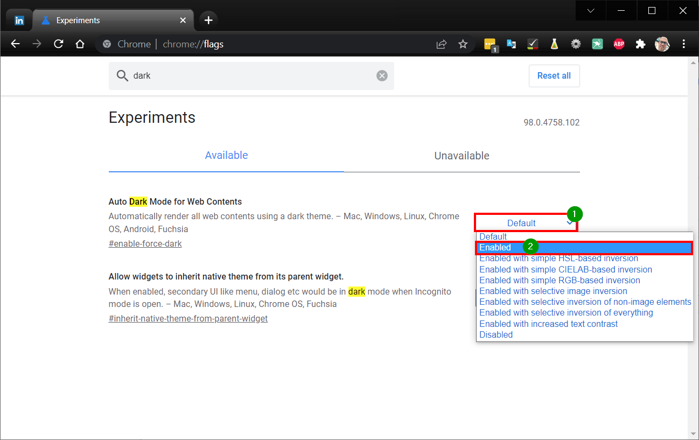
Task: Open the yellow extension with badge 1
Action: pos(490,45)
